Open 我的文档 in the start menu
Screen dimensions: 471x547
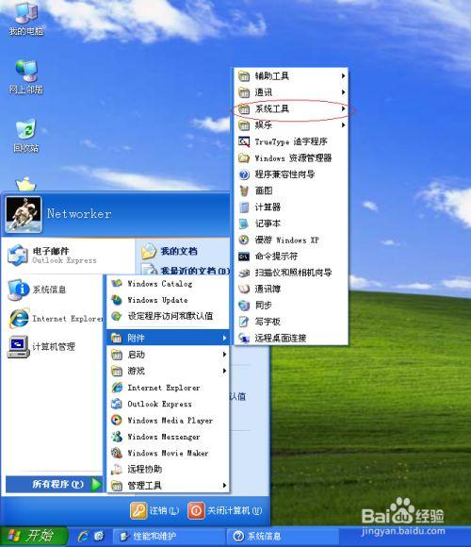click(x=170, y=251)
